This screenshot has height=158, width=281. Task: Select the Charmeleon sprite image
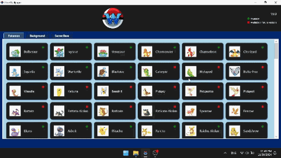tap(191, 52)
